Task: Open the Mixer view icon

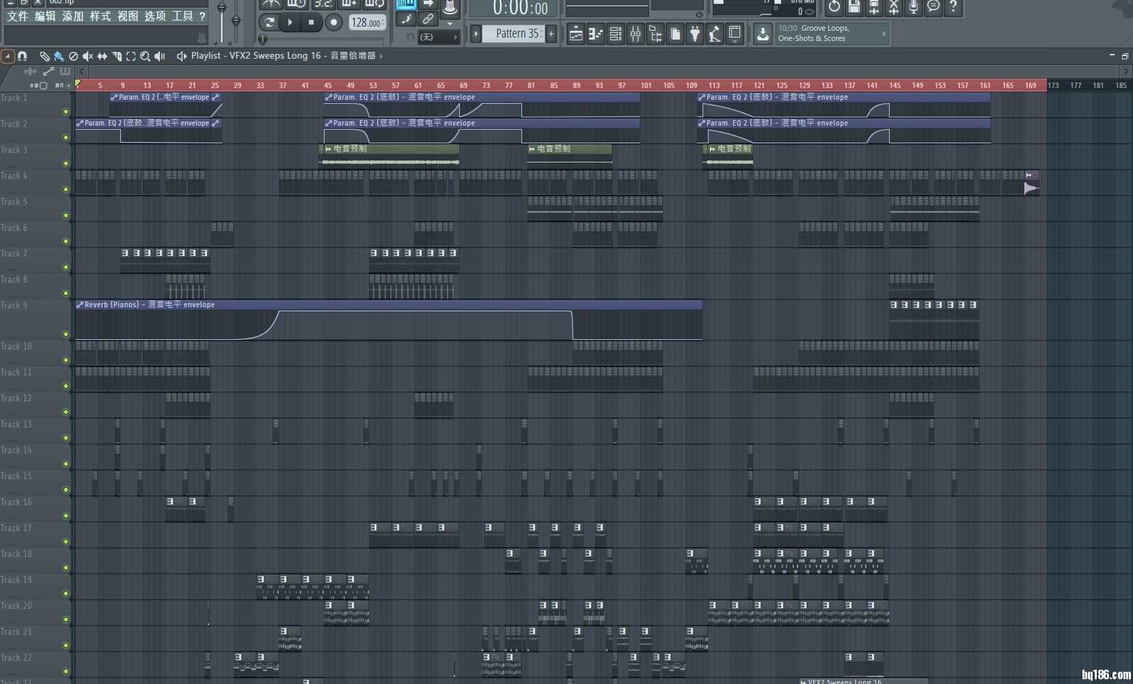Action: coord(636,34)
